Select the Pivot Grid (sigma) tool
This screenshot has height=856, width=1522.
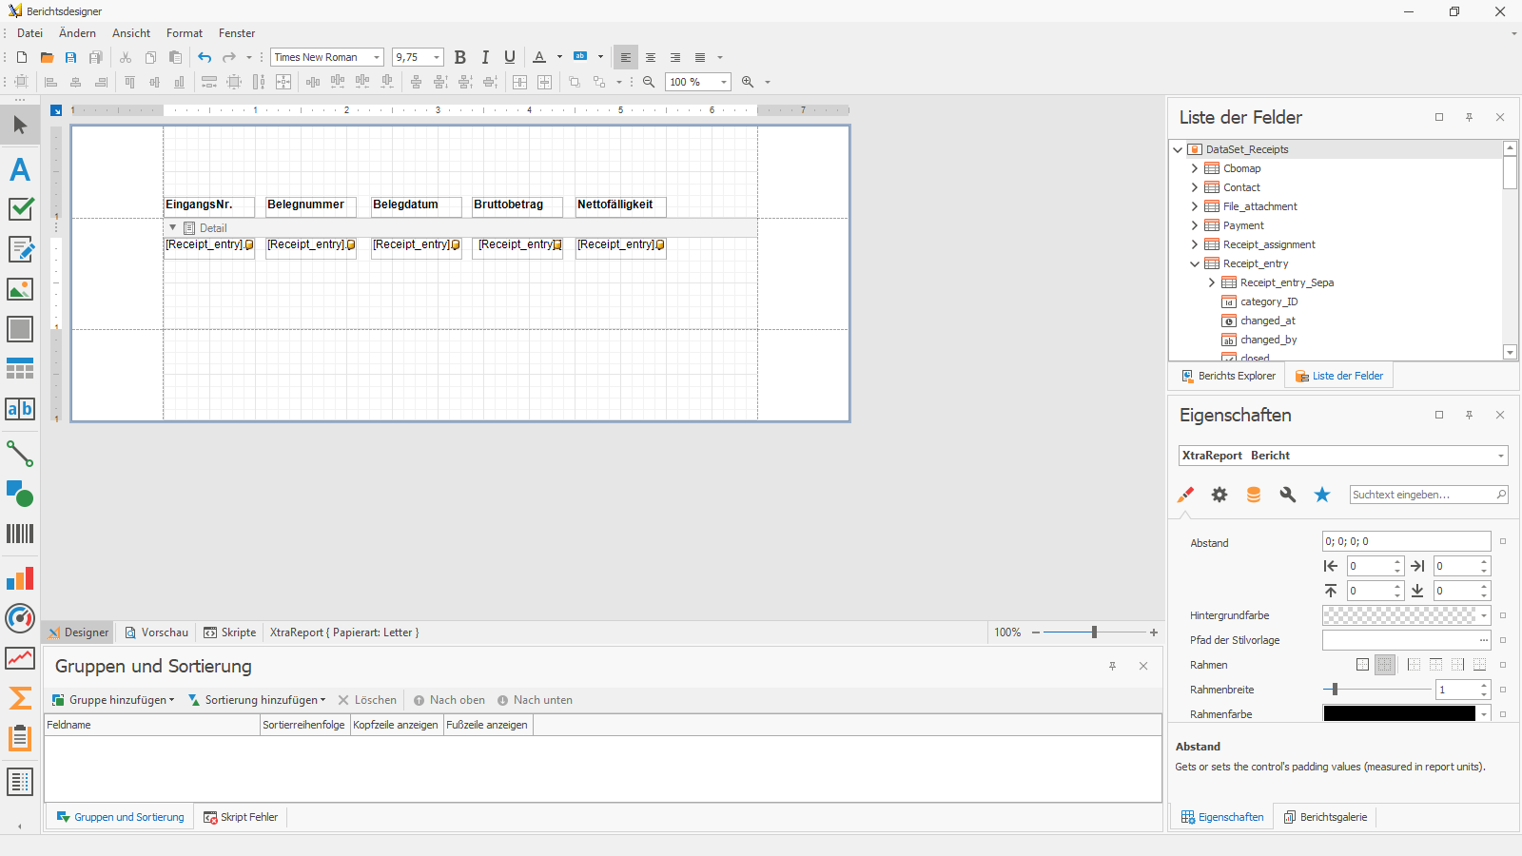(x=20, y=698)
